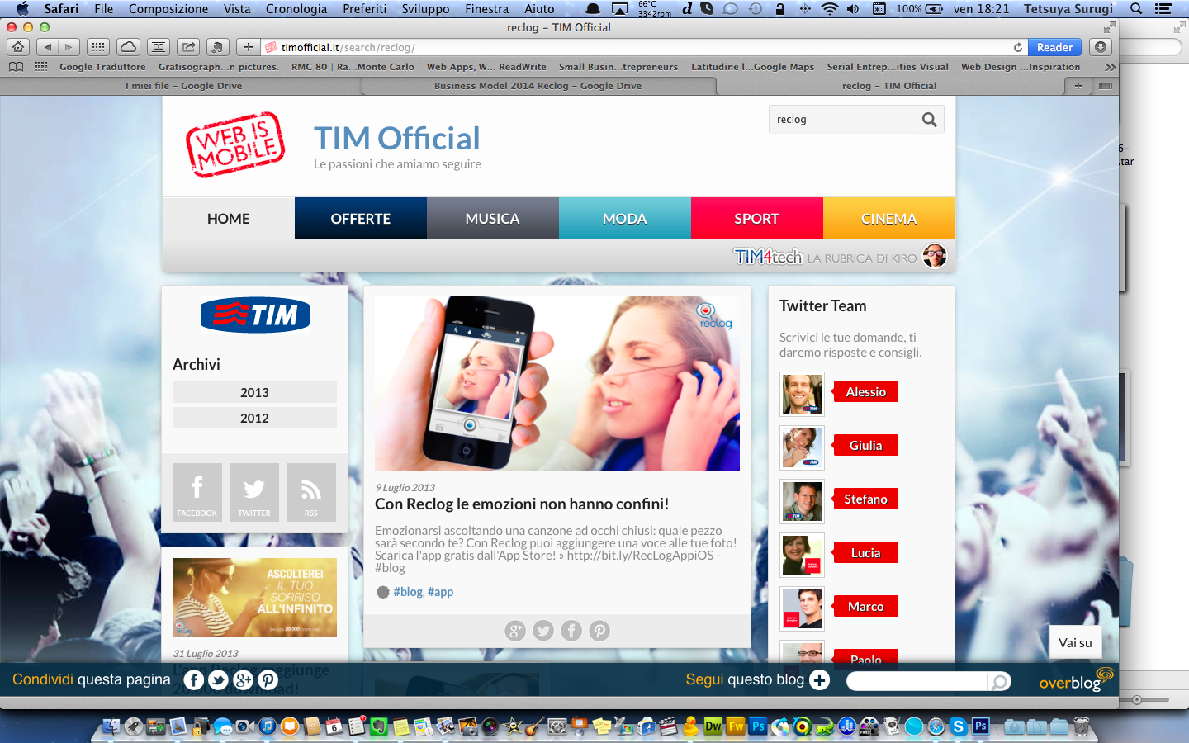Open RSS feed tile in sidebar
1189x743 pixels.
click(311, 491)
